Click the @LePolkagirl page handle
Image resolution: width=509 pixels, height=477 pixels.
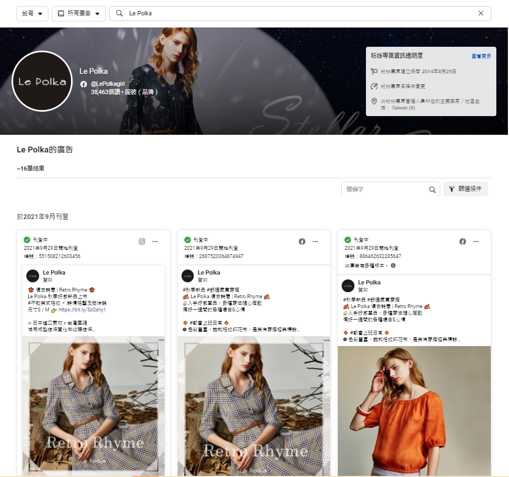click(x=107, y=84)
